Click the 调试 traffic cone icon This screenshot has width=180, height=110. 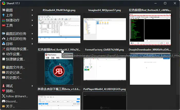(x=4, y=86)
